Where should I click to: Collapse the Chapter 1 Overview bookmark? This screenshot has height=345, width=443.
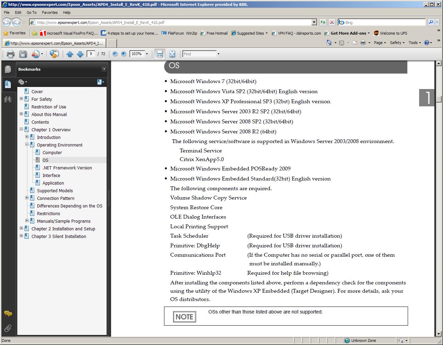(x=21, y=129)
